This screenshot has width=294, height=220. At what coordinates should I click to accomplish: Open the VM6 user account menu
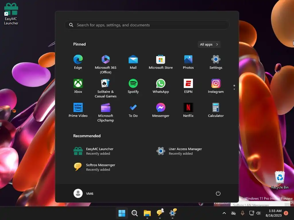84,193
